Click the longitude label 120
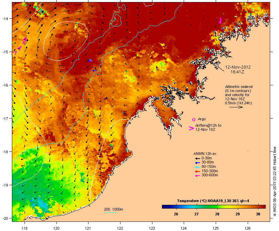The height and width of the screenshot is (231, 279). point(56,228)
